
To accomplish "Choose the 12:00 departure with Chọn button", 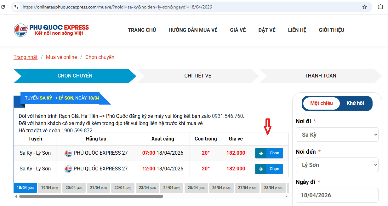I will pyautogui.click(x=269, y=169).
